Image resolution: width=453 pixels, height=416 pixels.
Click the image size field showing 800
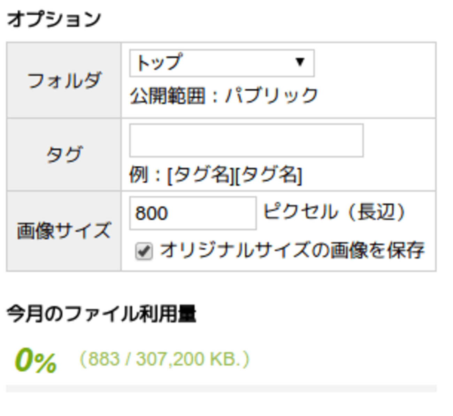(x=193, y=213)
